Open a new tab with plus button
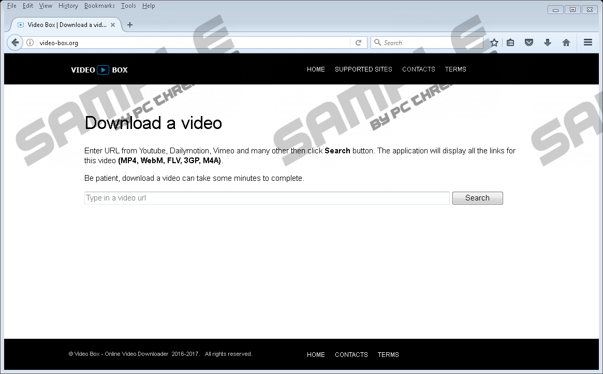Viewport: 603px width, 374px height. tap(130, 25)
